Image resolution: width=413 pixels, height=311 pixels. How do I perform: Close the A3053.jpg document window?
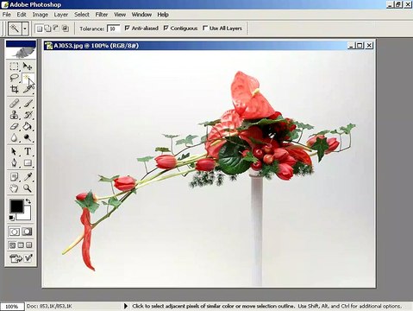click(x=369, y=45)
